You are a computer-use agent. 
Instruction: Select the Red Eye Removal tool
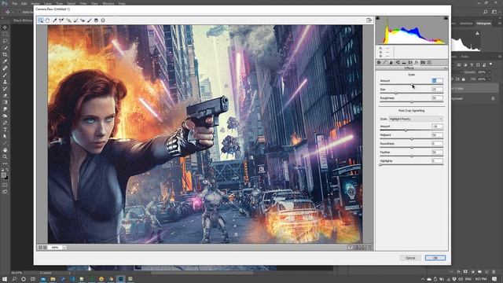pos(83,20)
